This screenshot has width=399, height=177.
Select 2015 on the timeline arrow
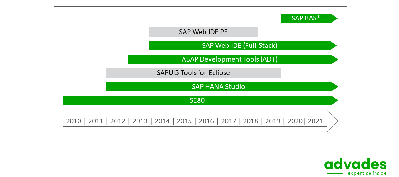184,121
